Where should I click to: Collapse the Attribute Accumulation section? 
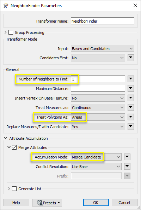coord(6,138)
